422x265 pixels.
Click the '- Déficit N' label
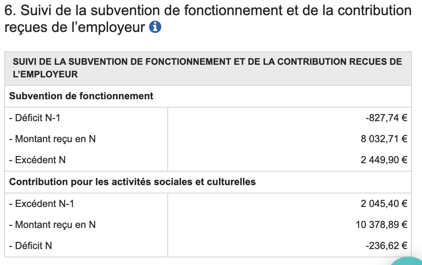31,246
